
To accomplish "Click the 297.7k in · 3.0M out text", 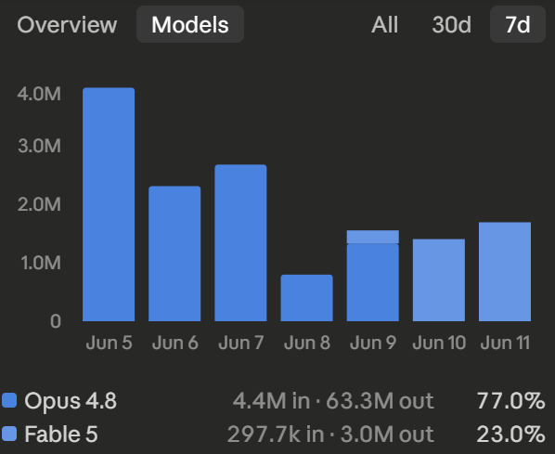I will click(330, 435).
